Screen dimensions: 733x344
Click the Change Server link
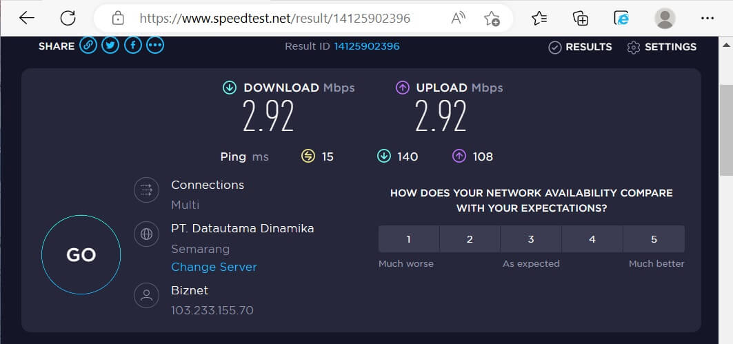[x=214, y=267]
